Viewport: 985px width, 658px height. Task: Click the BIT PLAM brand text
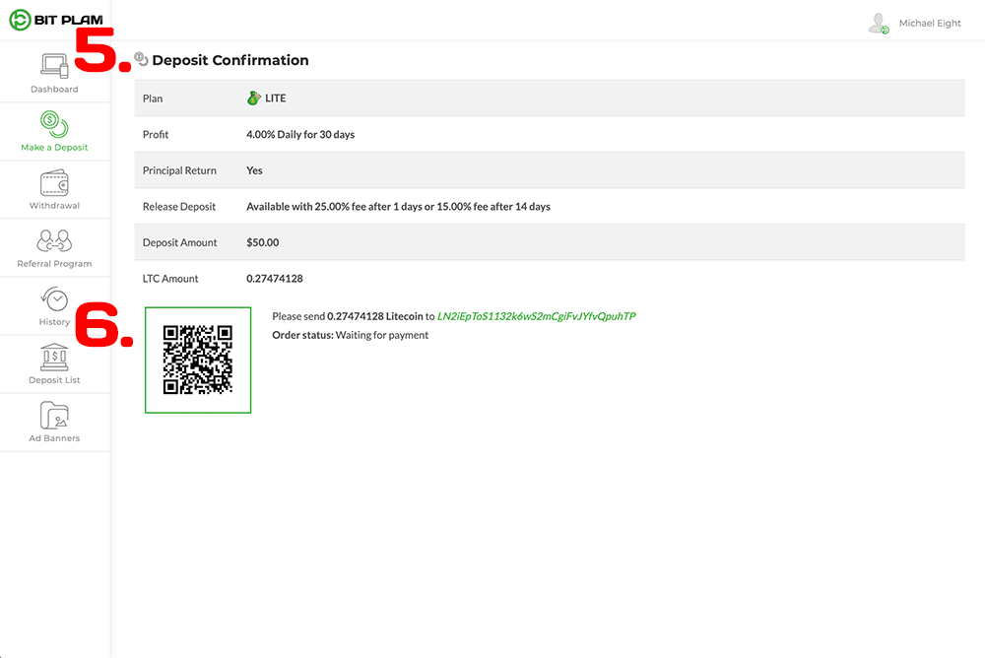point(69,20)
